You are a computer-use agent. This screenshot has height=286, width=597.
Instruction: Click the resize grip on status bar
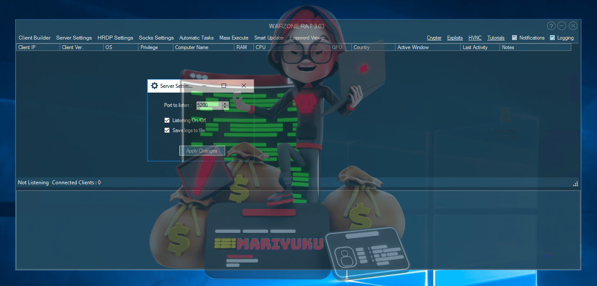[576, 184]
